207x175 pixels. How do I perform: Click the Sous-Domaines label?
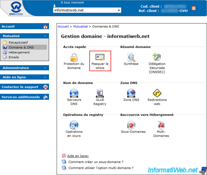tap(133, 132)
